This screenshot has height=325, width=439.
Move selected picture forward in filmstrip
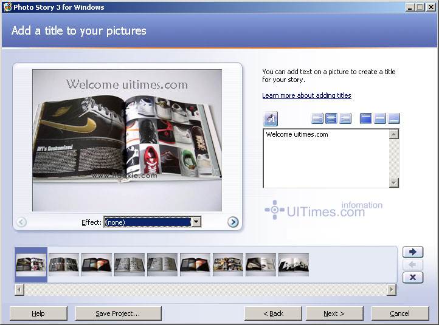point(413,252)
